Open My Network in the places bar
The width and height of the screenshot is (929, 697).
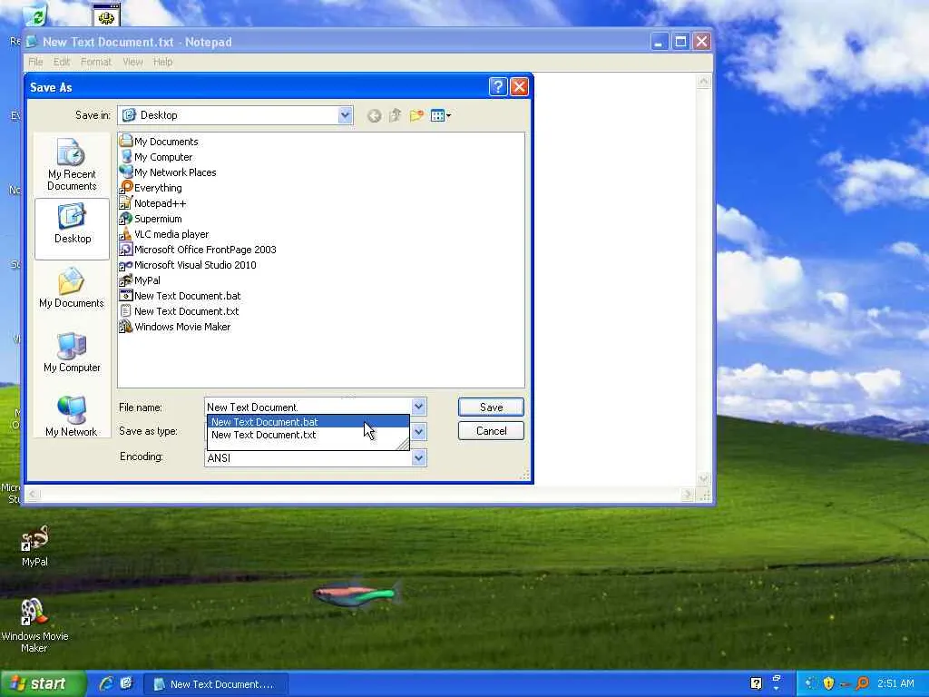(72, 417)
